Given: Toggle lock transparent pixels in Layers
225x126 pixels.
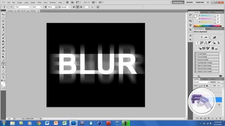Looking at the screenshot, I should (199, 86).
